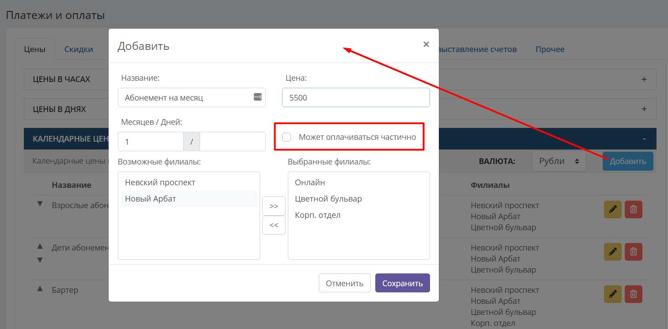The width and height of the screenshot is (668, 329).
Task: Focus the Название input field
Action: point(192,97)
